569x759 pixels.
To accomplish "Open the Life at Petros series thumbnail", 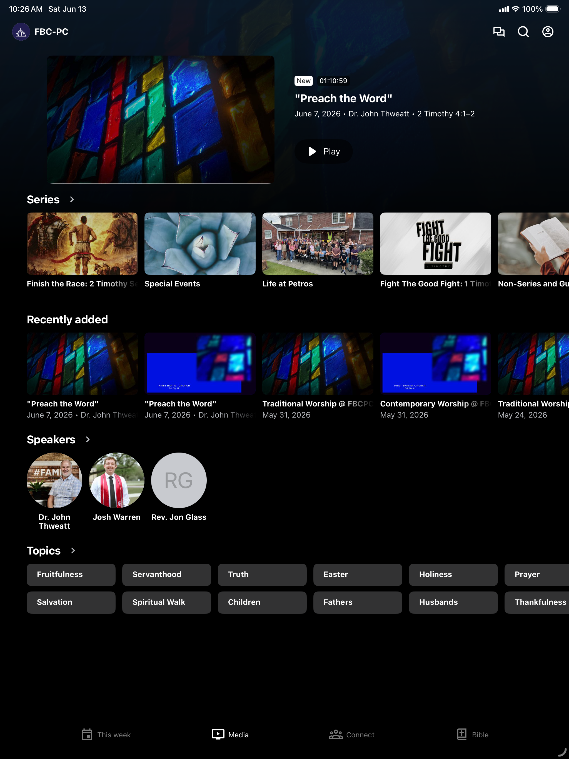I will (x=318, y=244).
